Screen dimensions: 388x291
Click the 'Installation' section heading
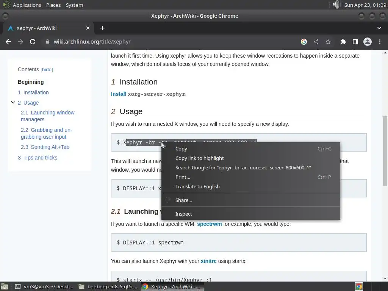click(x=139, y=82)
